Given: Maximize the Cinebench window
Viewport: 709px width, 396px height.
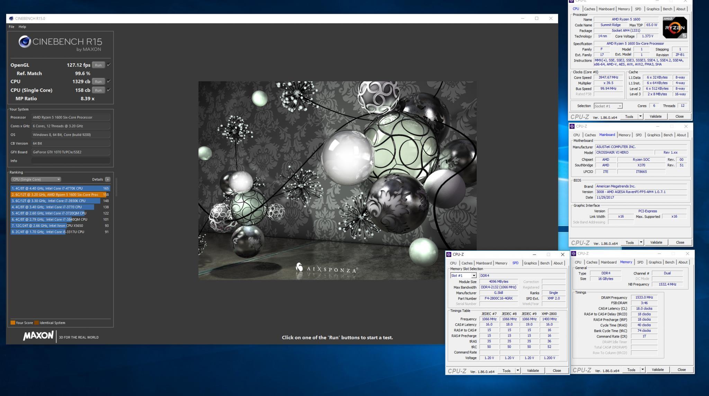Looking at the screenshot, I should 537,19.
